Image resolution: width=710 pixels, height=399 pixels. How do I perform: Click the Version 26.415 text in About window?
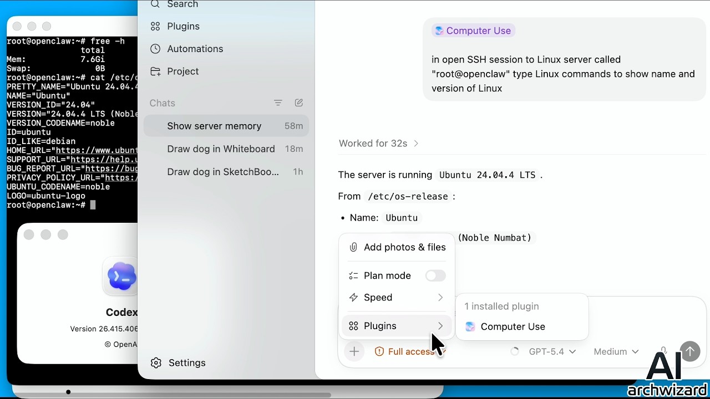104,329
